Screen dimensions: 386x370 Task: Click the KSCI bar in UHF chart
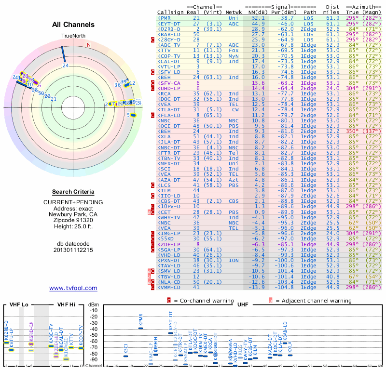[x=125, y=356]
